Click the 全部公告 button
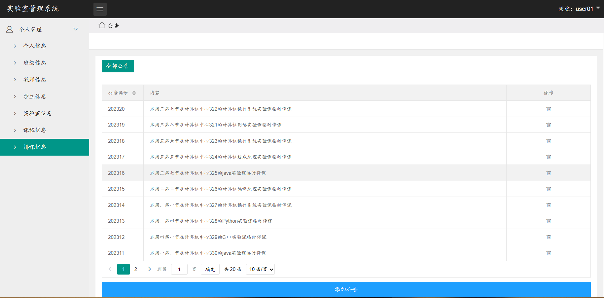This screenshot has height=298, width=604. tap(118, 66)
